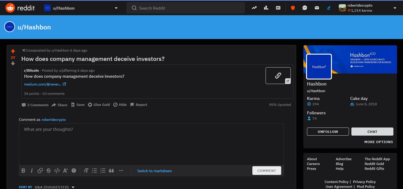Click Give Gold on the post
403x189 pixels.
[99, 105]
